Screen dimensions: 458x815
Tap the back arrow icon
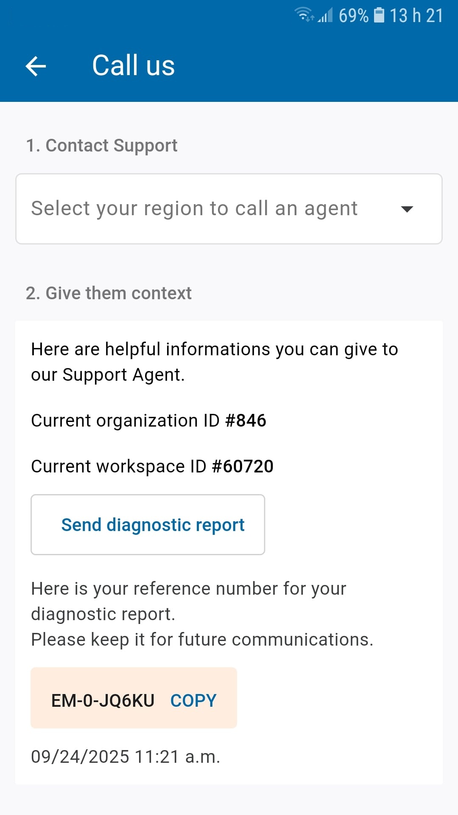click(36, 66)
